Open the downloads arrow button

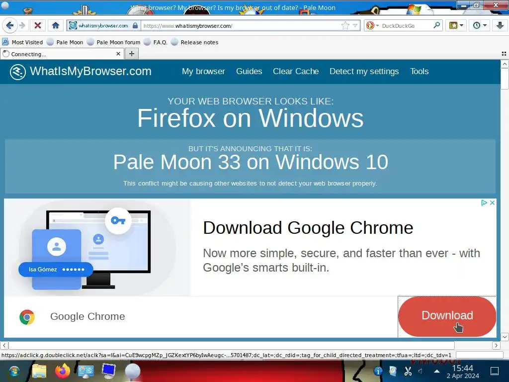[500, 25]
